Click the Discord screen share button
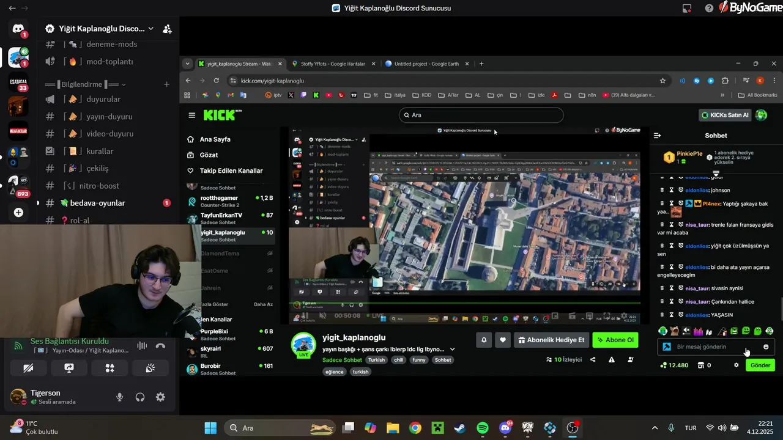 tap(69, 368)
